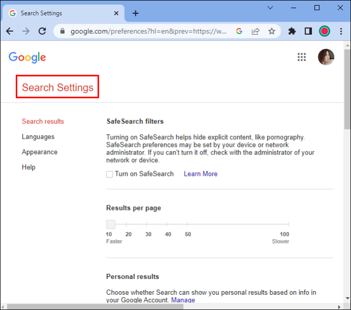Open a new browser tab
Image resolution: width=351 pixels, height=310 pixels.
pos(135,13)
